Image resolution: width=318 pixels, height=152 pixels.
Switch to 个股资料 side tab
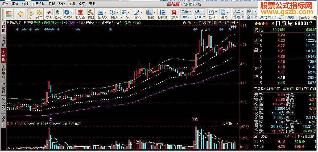pyautogui.click(x=3, y=72)
